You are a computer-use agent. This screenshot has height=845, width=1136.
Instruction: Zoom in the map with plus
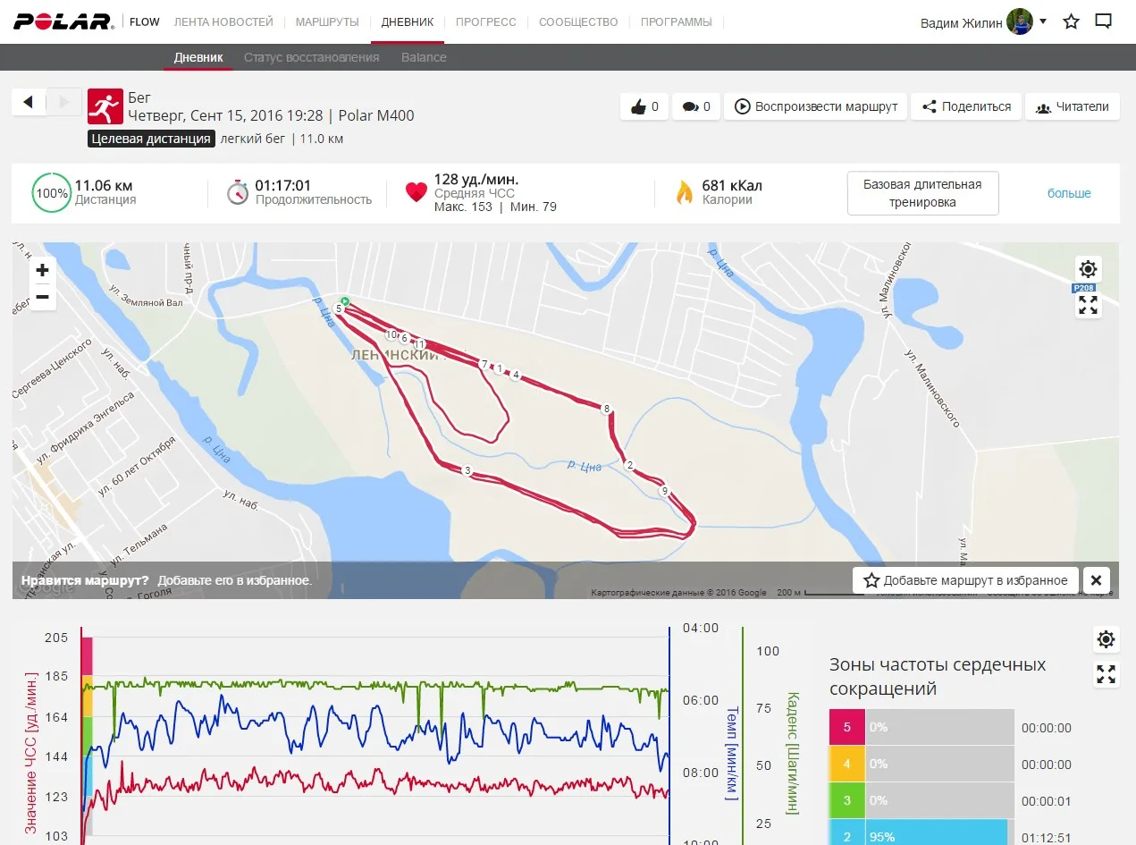pos(42,270)
